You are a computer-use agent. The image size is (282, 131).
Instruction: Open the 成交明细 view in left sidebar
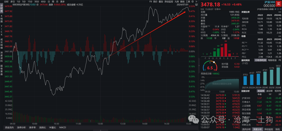[2, 44]
